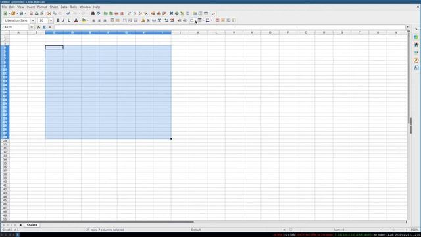Click the Sort Ascending icon
This screenshot has width=421, height=237.
click(135, 13)
